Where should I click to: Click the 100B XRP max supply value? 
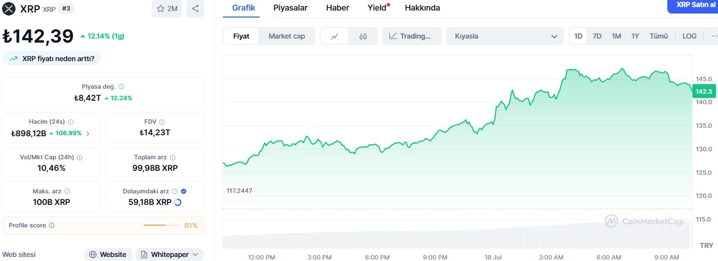pyautogui.click(x=51, y=202)
